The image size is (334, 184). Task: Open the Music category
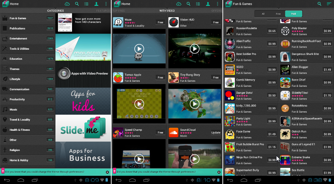point(28,110)
